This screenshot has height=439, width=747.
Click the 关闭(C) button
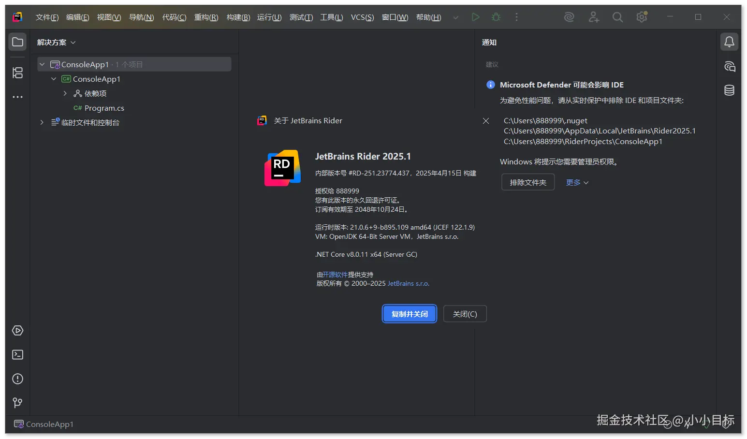point(465,314)
